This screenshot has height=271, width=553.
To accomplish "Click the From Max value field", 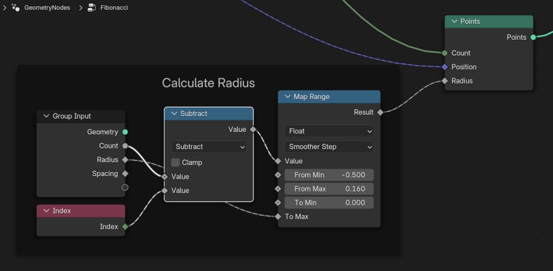I will point(329,189).
